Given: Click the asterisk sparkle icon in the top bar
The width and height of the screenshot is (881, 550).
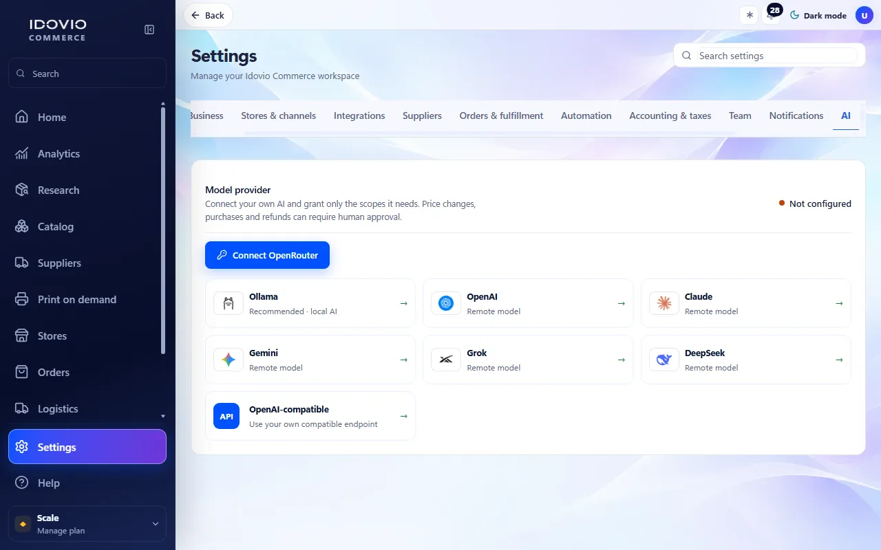Looking at the screenshot, I should pyautogui.click(x=750, y=15).
